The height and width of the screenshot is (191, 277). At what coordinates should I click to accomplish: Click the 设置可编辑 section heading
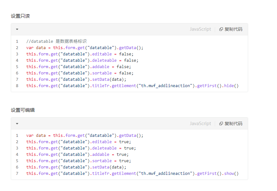[23, 110]
